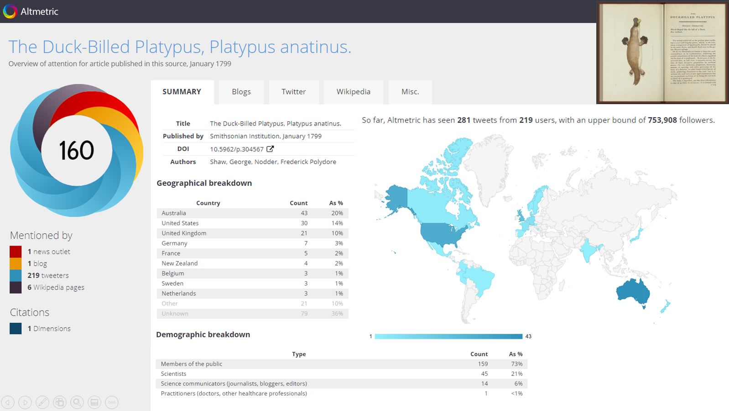Image resolution: width=729 pixels, height=411 pixels.
Task: Toggle subtitles icon in slideshow controls
Action: 94,402
